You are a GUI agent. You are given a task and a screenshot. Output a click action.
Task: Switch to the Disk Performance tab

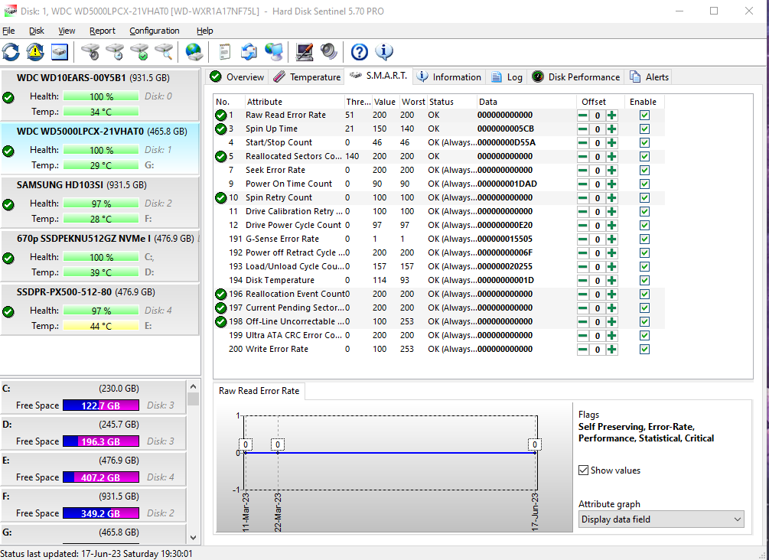[575, 77]
